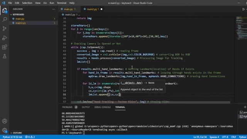Open the Manage gear icon
Viewport: 247px width, 139px height.
[x=5, y=131]
